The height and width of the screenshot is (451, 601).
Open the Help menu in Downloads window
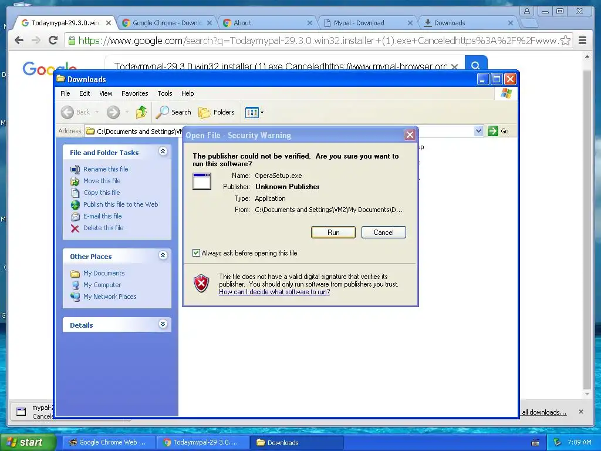point(187,93)
